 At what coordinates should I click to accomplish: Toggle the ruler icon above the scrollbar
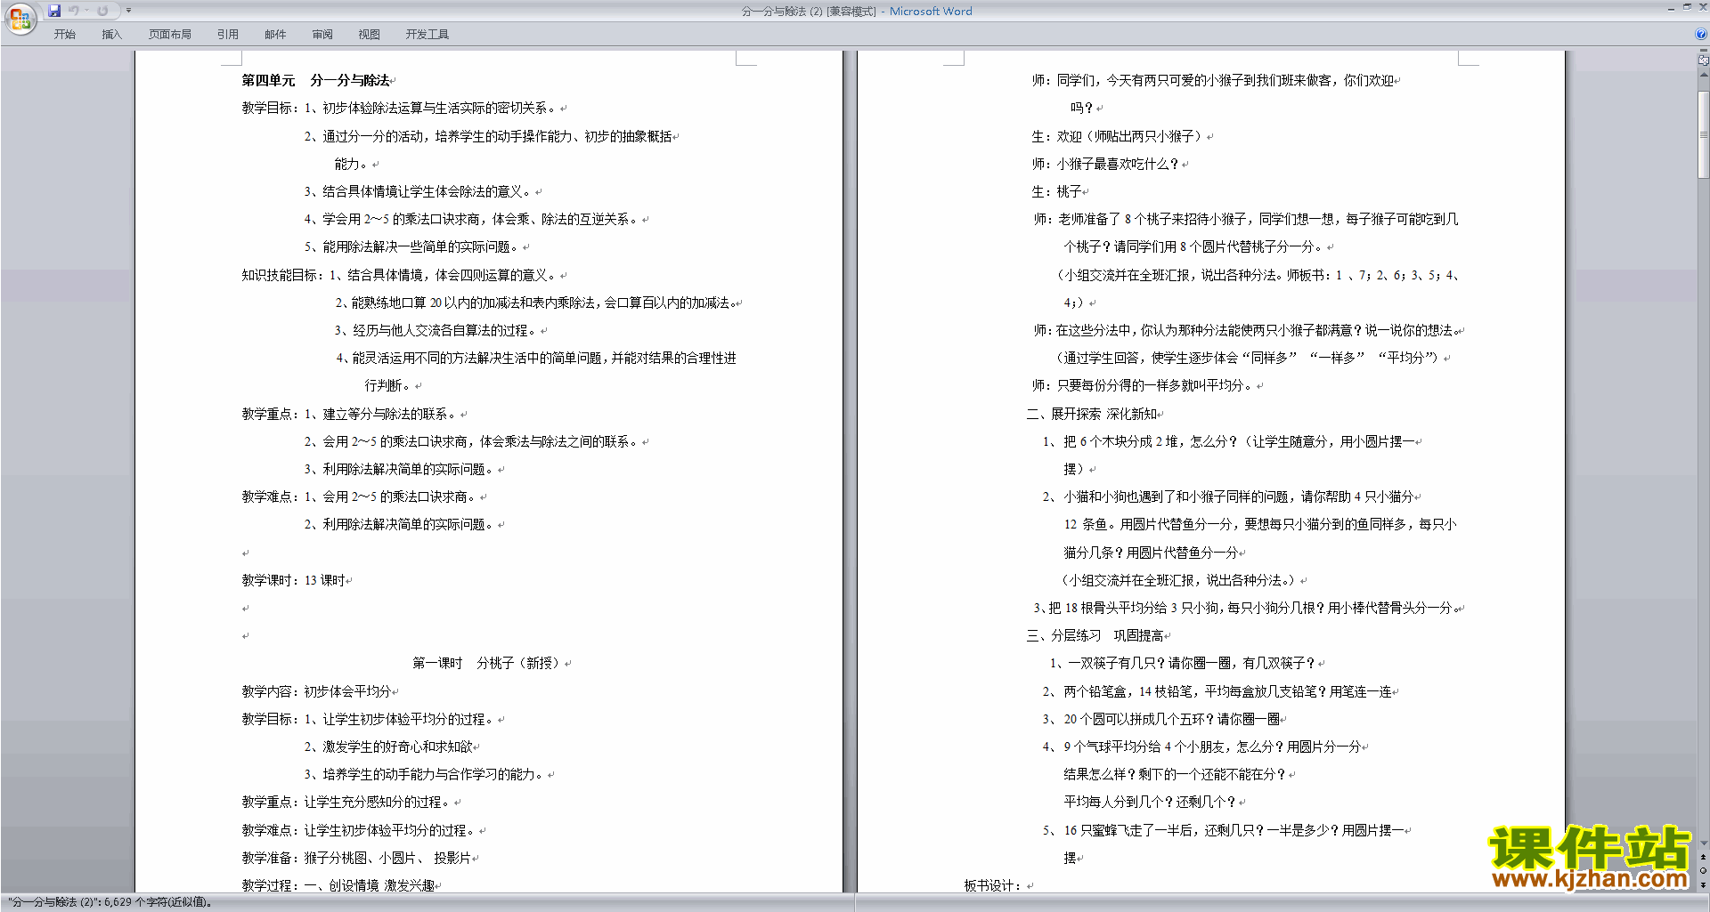(1703, 61)
